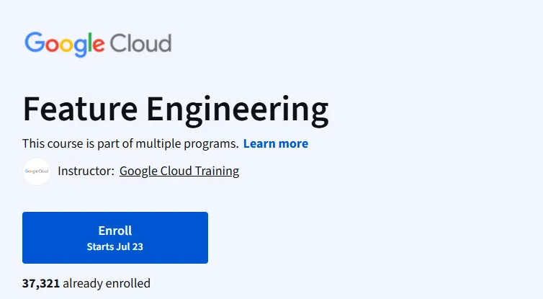Open the Google Cloud Training instructor link

coord(179,171)
